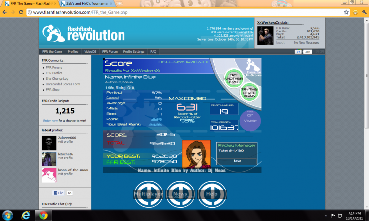This screenshot has width=369, height=221.
Task: Click the Try This Level Again button
Action: click(249, 93)
